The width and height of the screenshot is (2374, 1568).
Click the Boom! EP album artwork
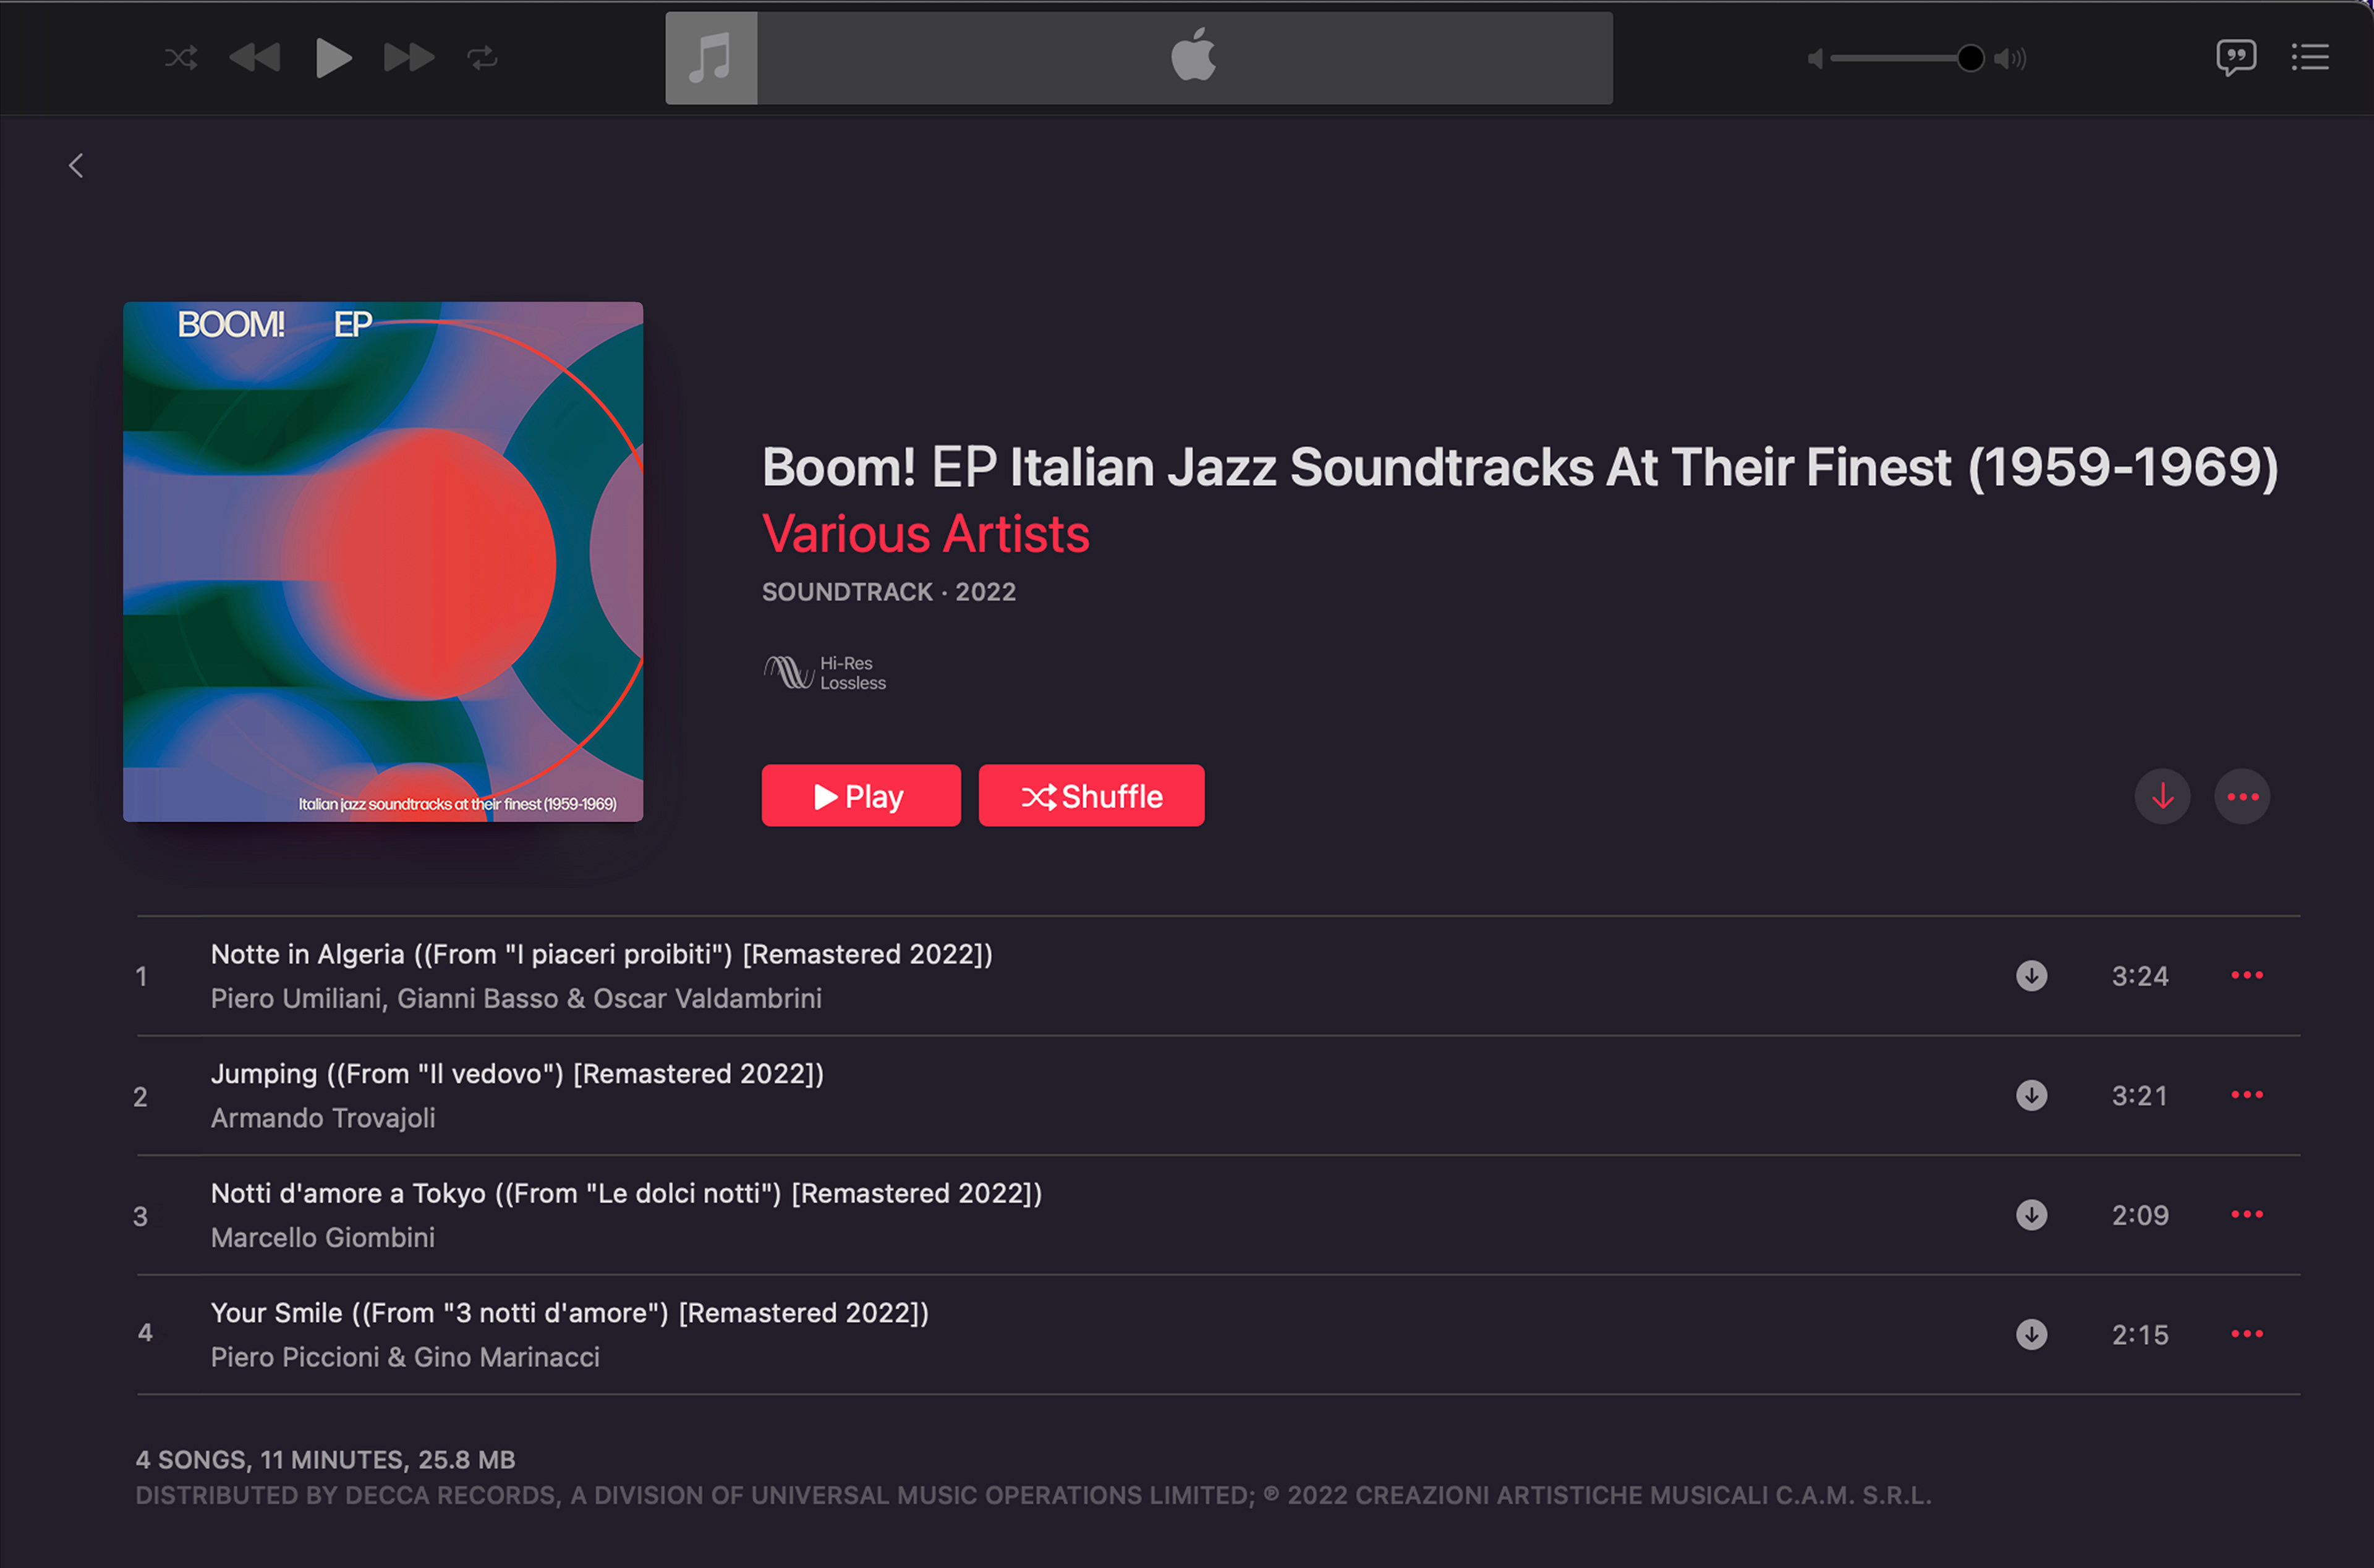point(383,562)
